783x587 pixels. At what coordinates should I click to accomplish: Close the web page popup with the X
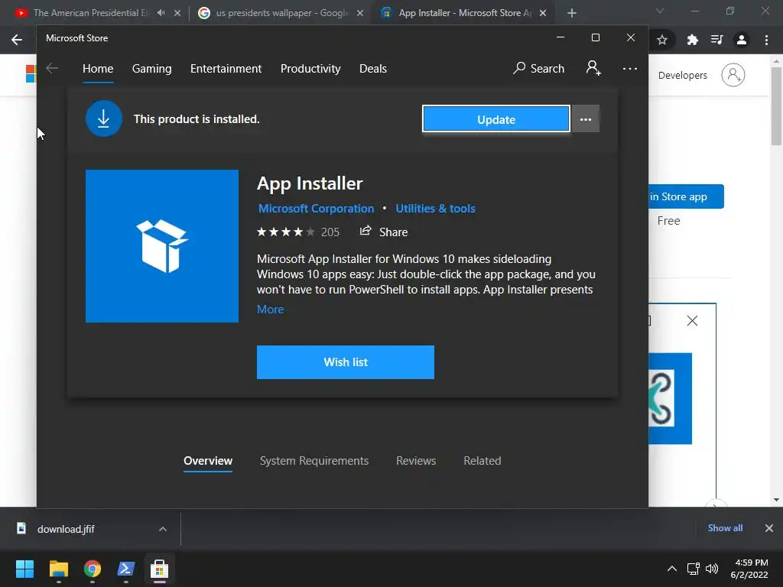point(692,320)
